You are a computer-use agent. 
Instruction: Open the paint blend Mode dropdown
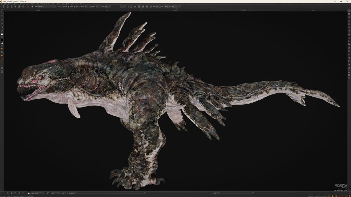47,6
